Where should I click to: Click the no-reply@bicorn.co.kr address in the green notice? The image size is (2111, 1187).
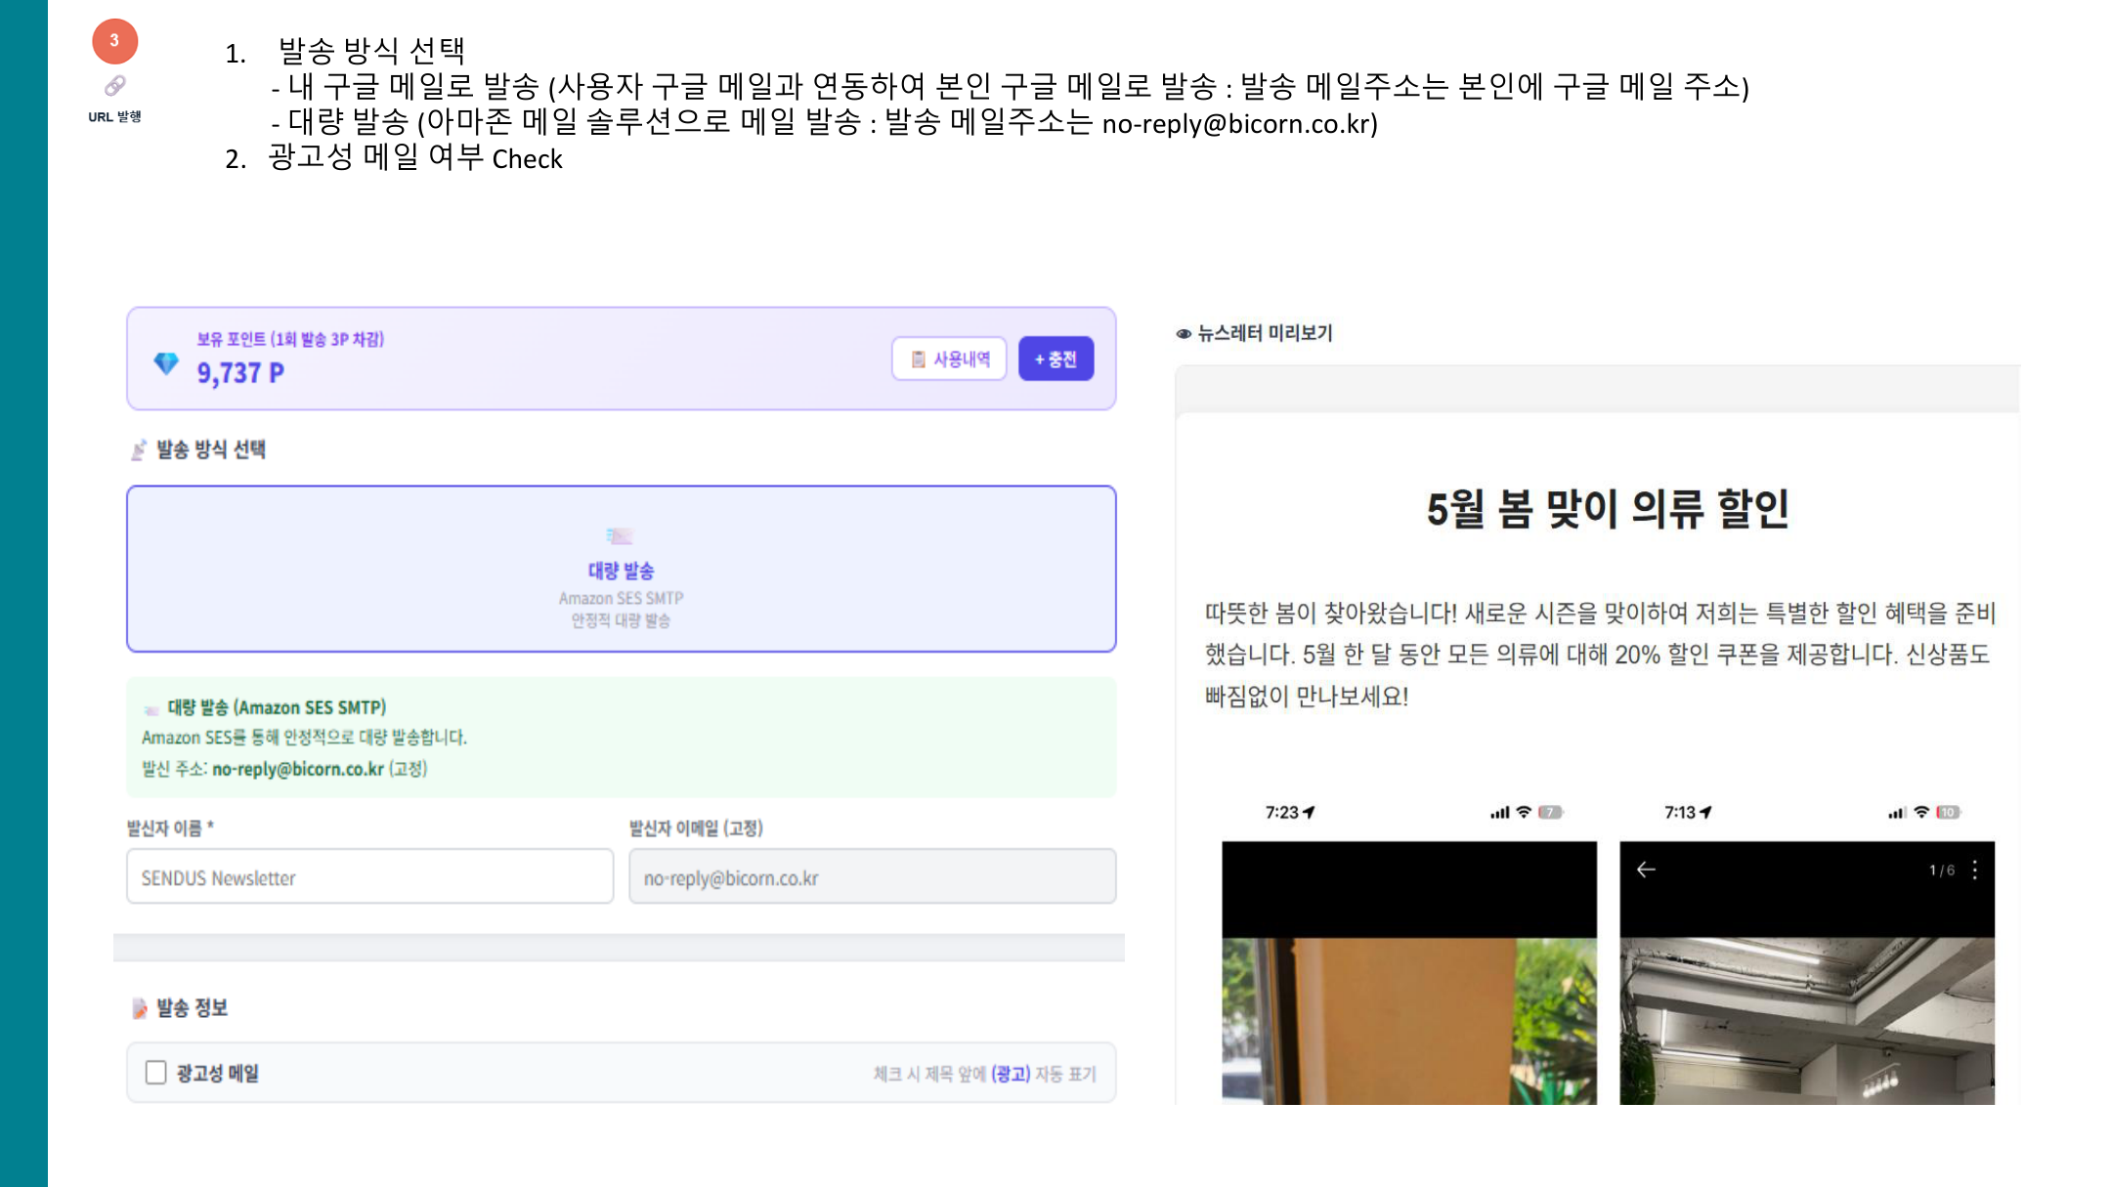[x=298, y=769]
